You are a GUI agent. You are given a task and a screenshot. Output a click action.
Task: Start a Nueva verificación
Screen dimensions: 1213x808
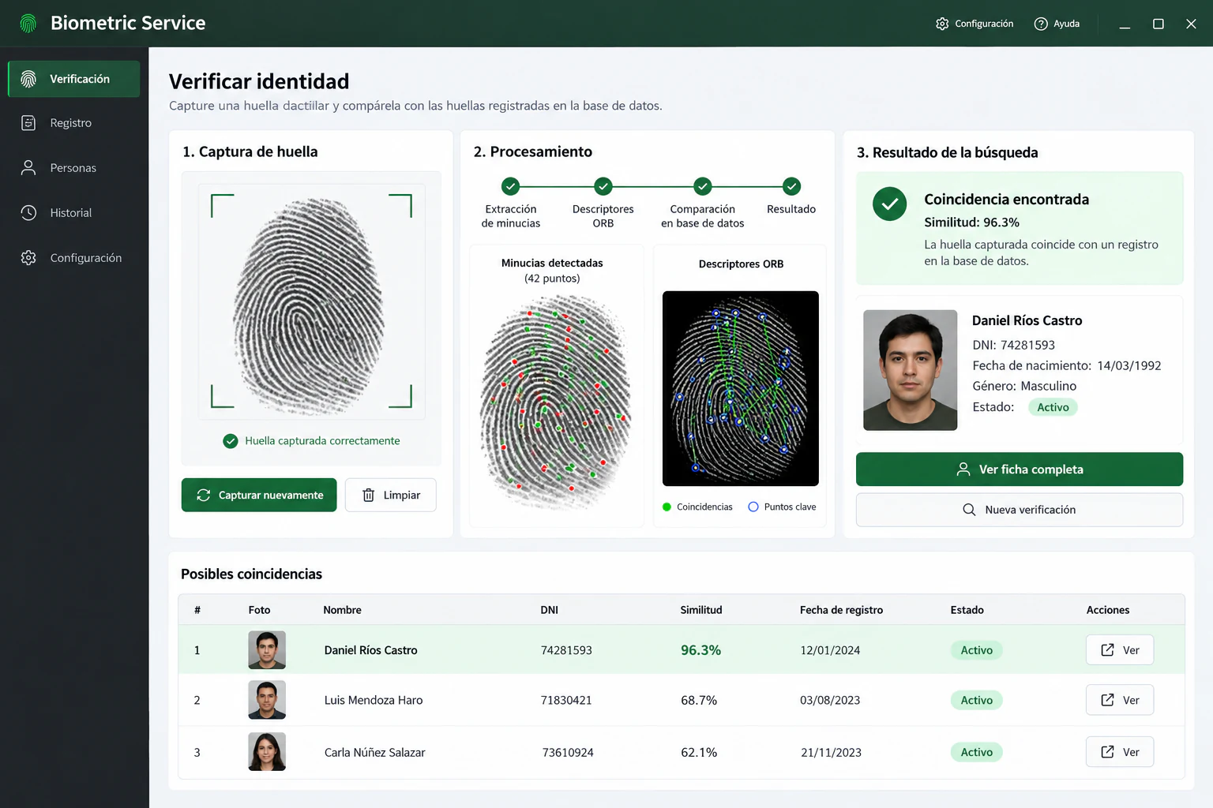(x=1020, y=510)
